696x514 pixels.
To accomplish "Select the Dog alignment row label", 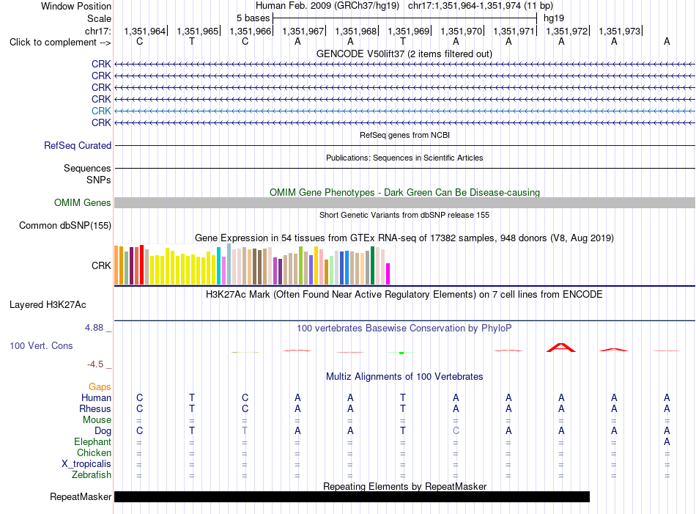I will tap(103, 431).
